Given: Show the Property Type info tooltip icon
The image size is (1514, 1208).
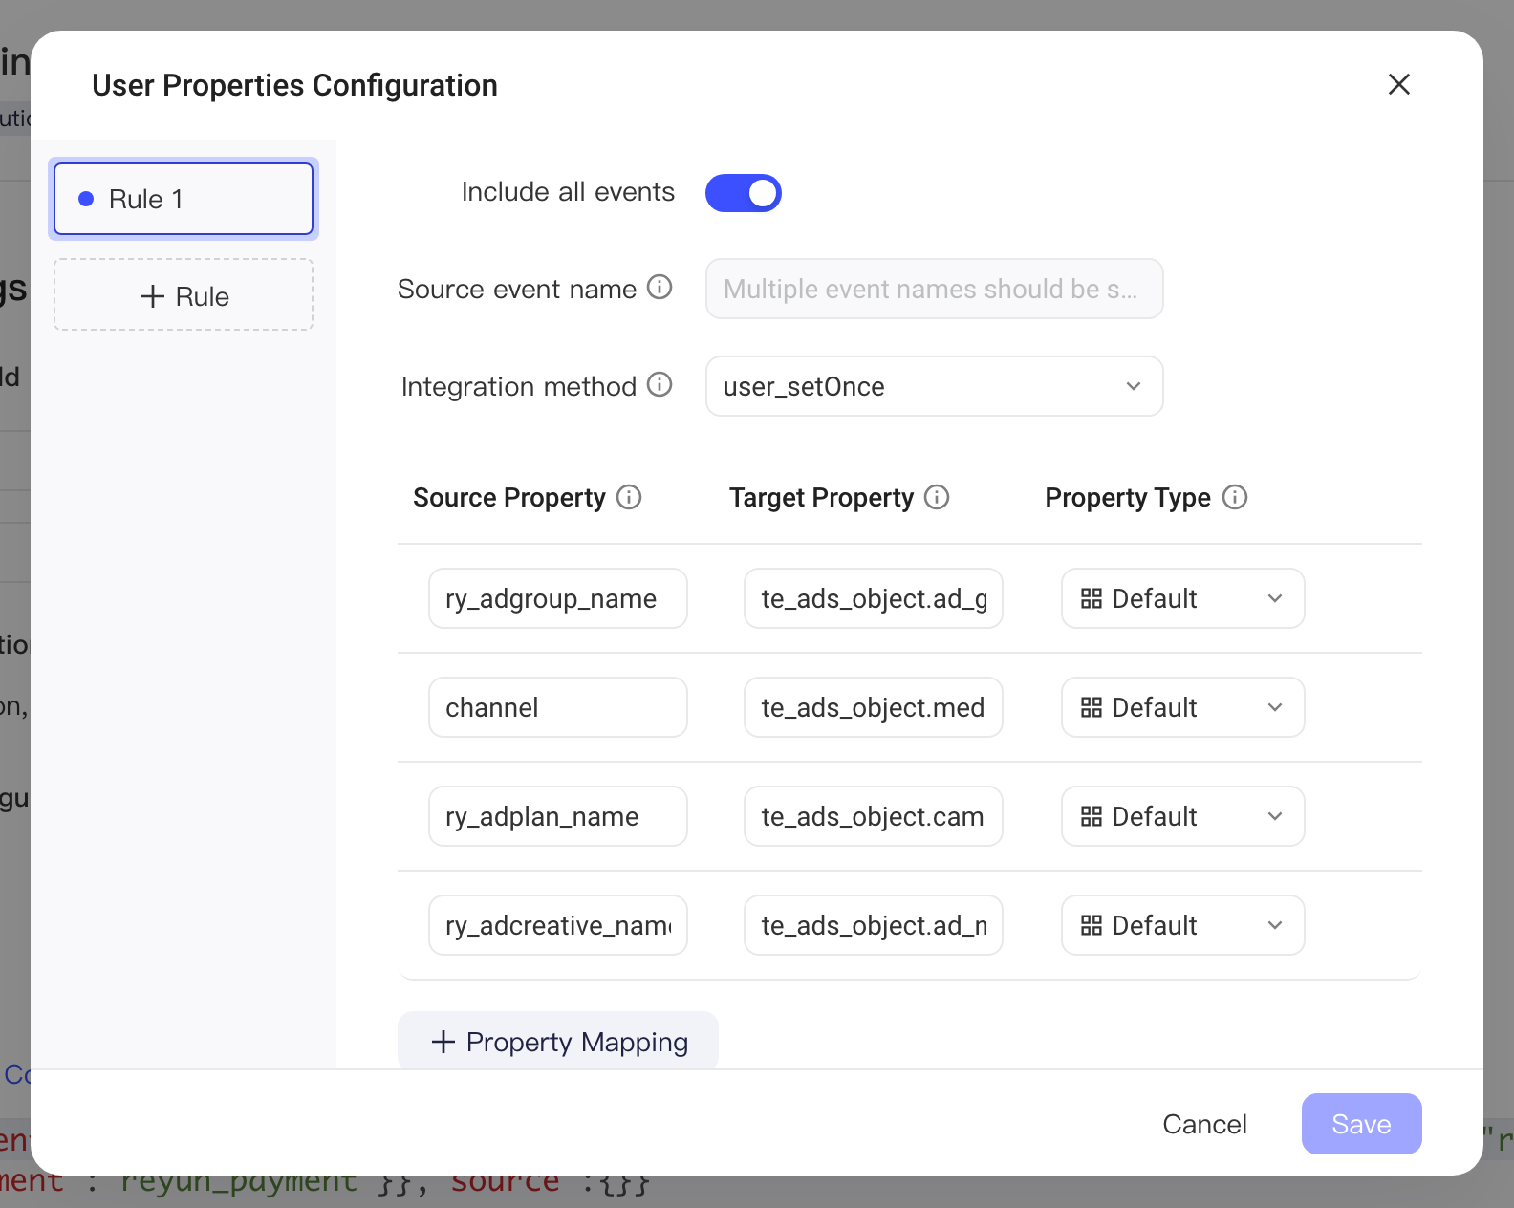Looking at the screenshot, I should coord(1235,497).
